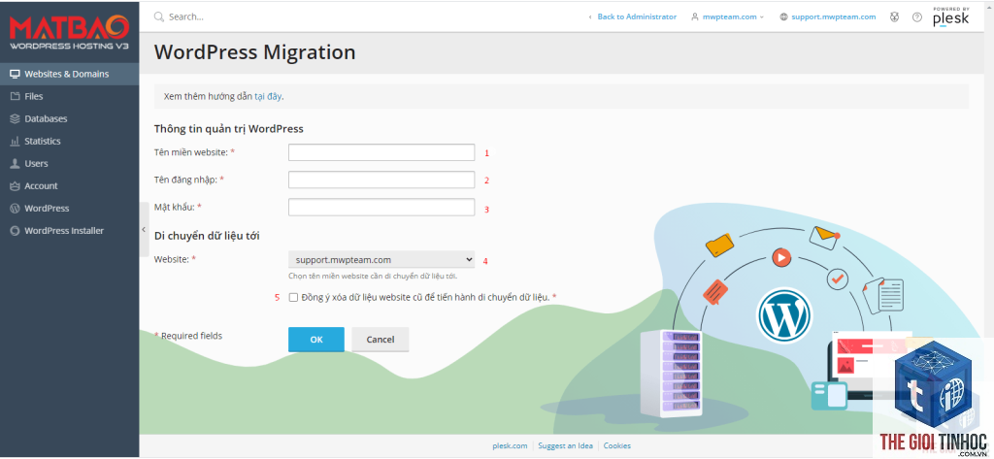Image resolution: width=994 pixels, height=459 pixels.
Task: Click the search magnifier icon
Action: 159,16
